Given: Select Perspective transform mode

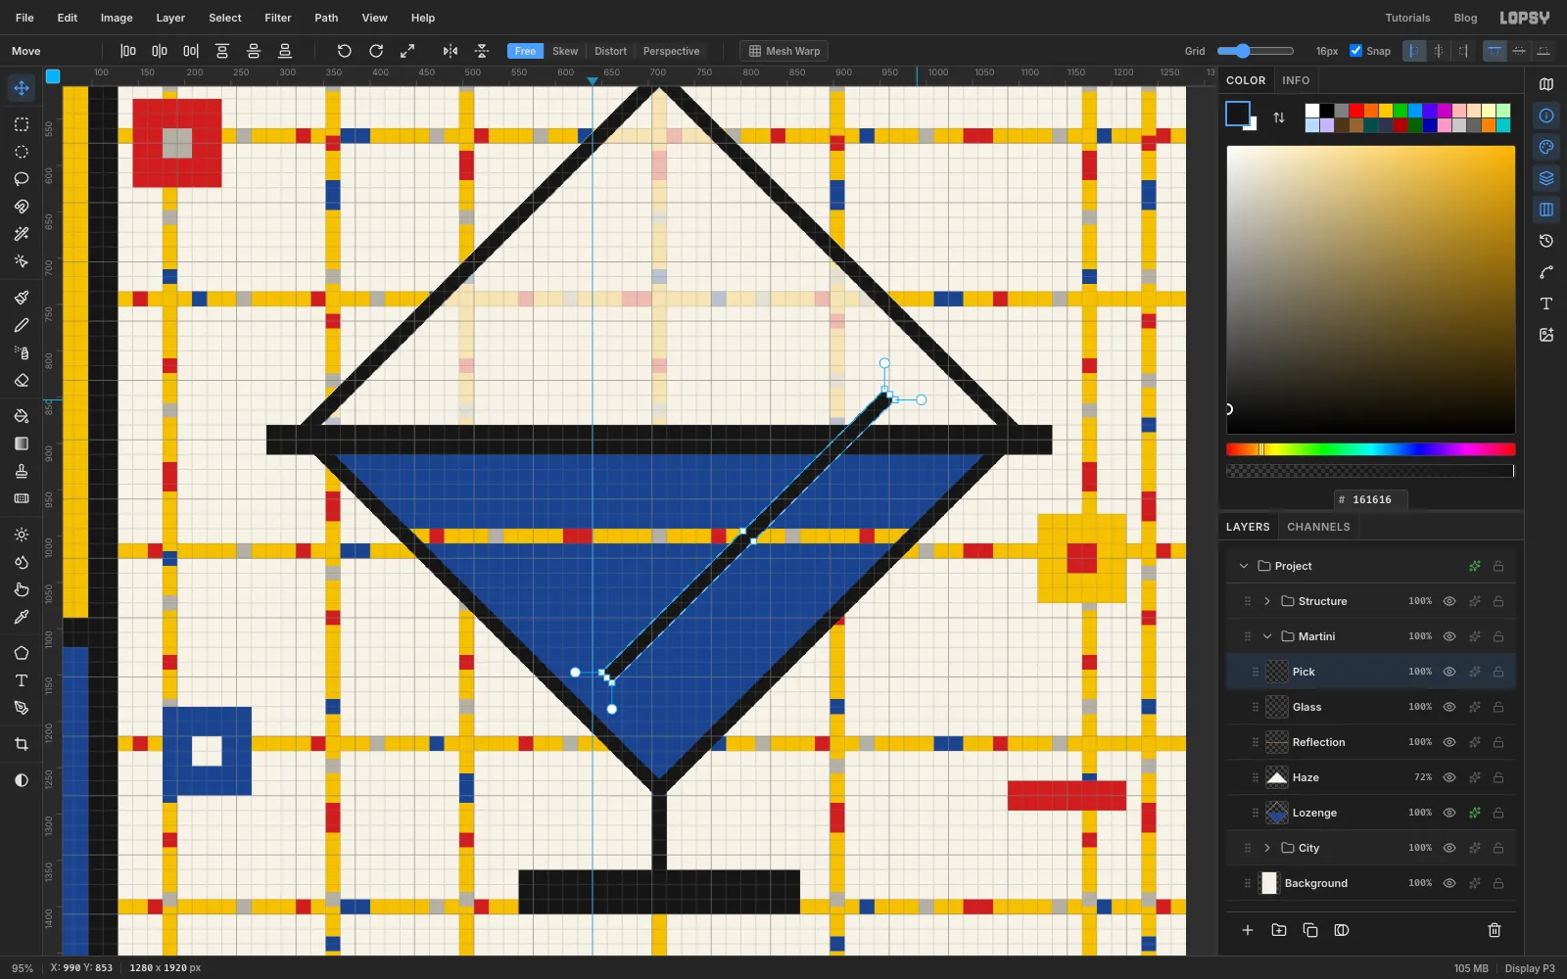Looking at the screenshot, I should tap(671, 51).
